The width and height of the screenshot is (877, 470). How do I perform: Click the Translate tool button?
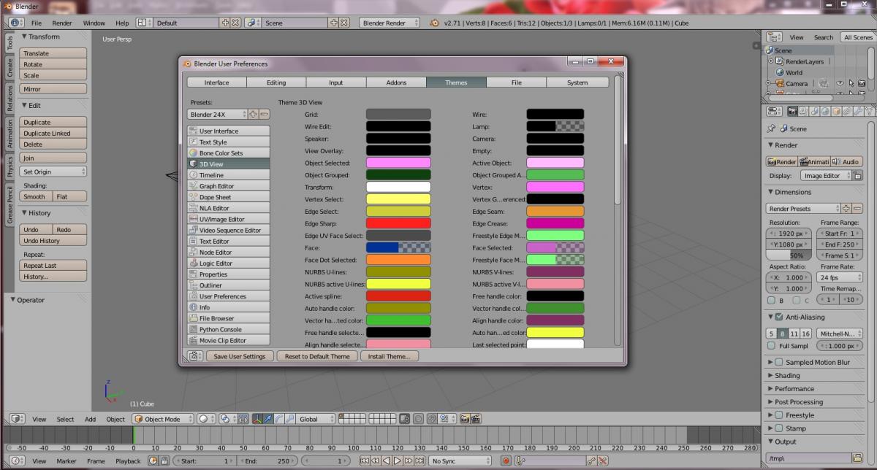coord(53,53)
